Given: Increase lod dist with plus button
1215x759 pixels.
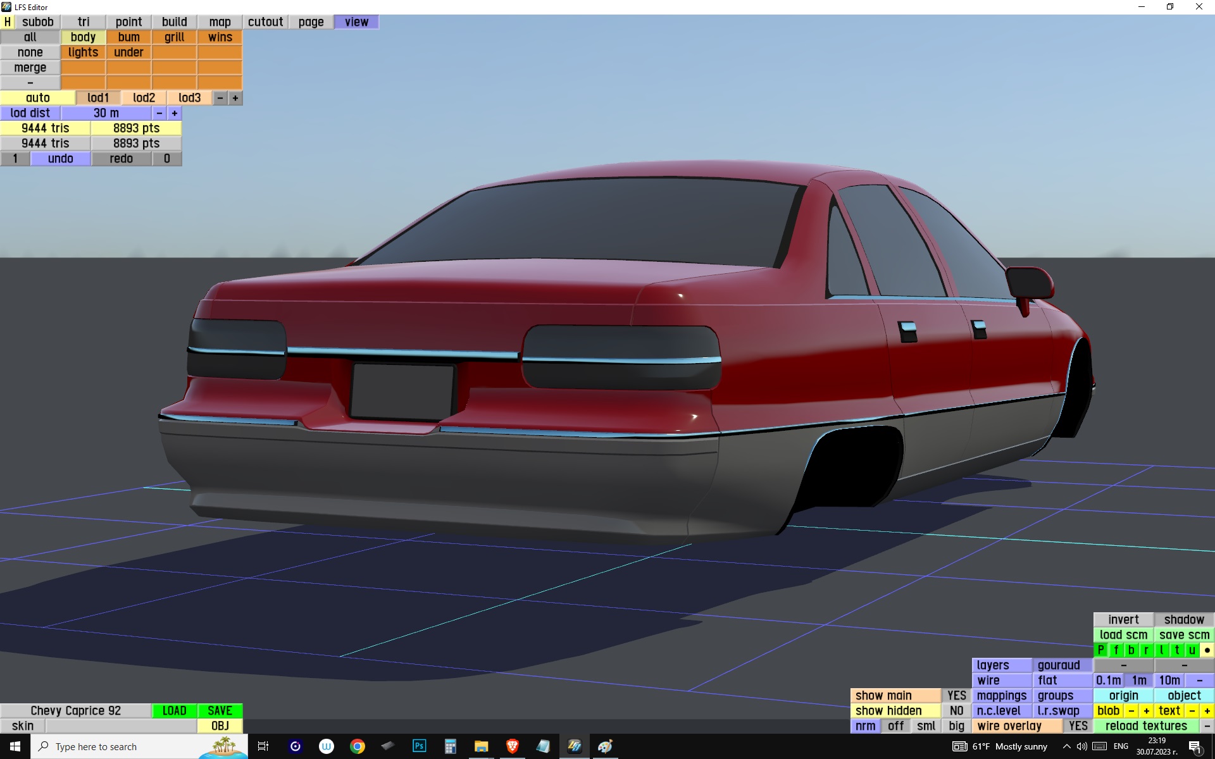Looking at the screenshot, I should [175, 113].
